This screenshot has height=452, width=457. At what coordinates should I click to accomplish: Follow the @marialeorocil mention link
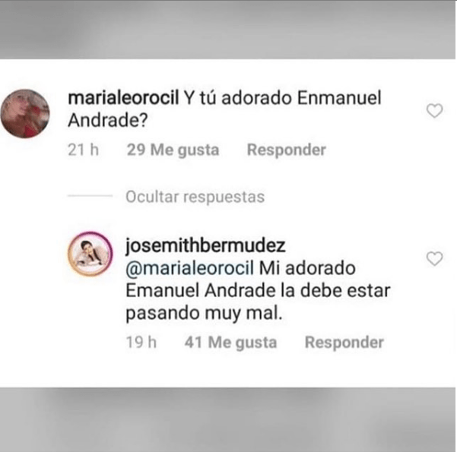[x=190, y=268]
